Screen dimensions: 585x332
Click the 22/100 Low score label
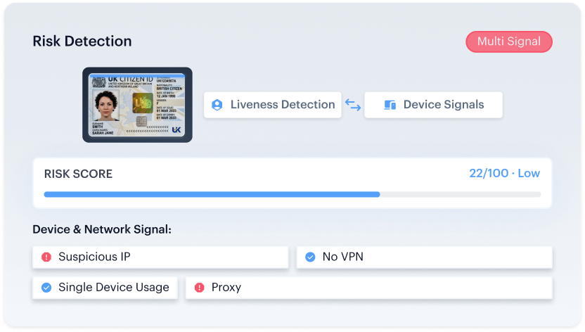[x=504, y=174]
